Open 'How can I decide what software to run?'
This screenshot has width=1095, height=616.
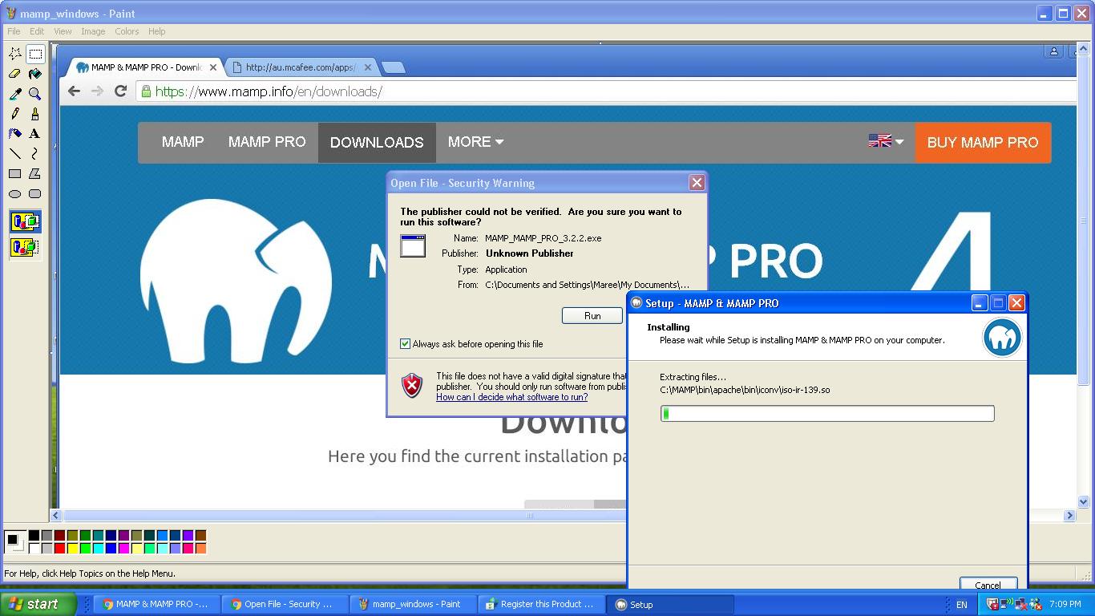pos(511,397)
